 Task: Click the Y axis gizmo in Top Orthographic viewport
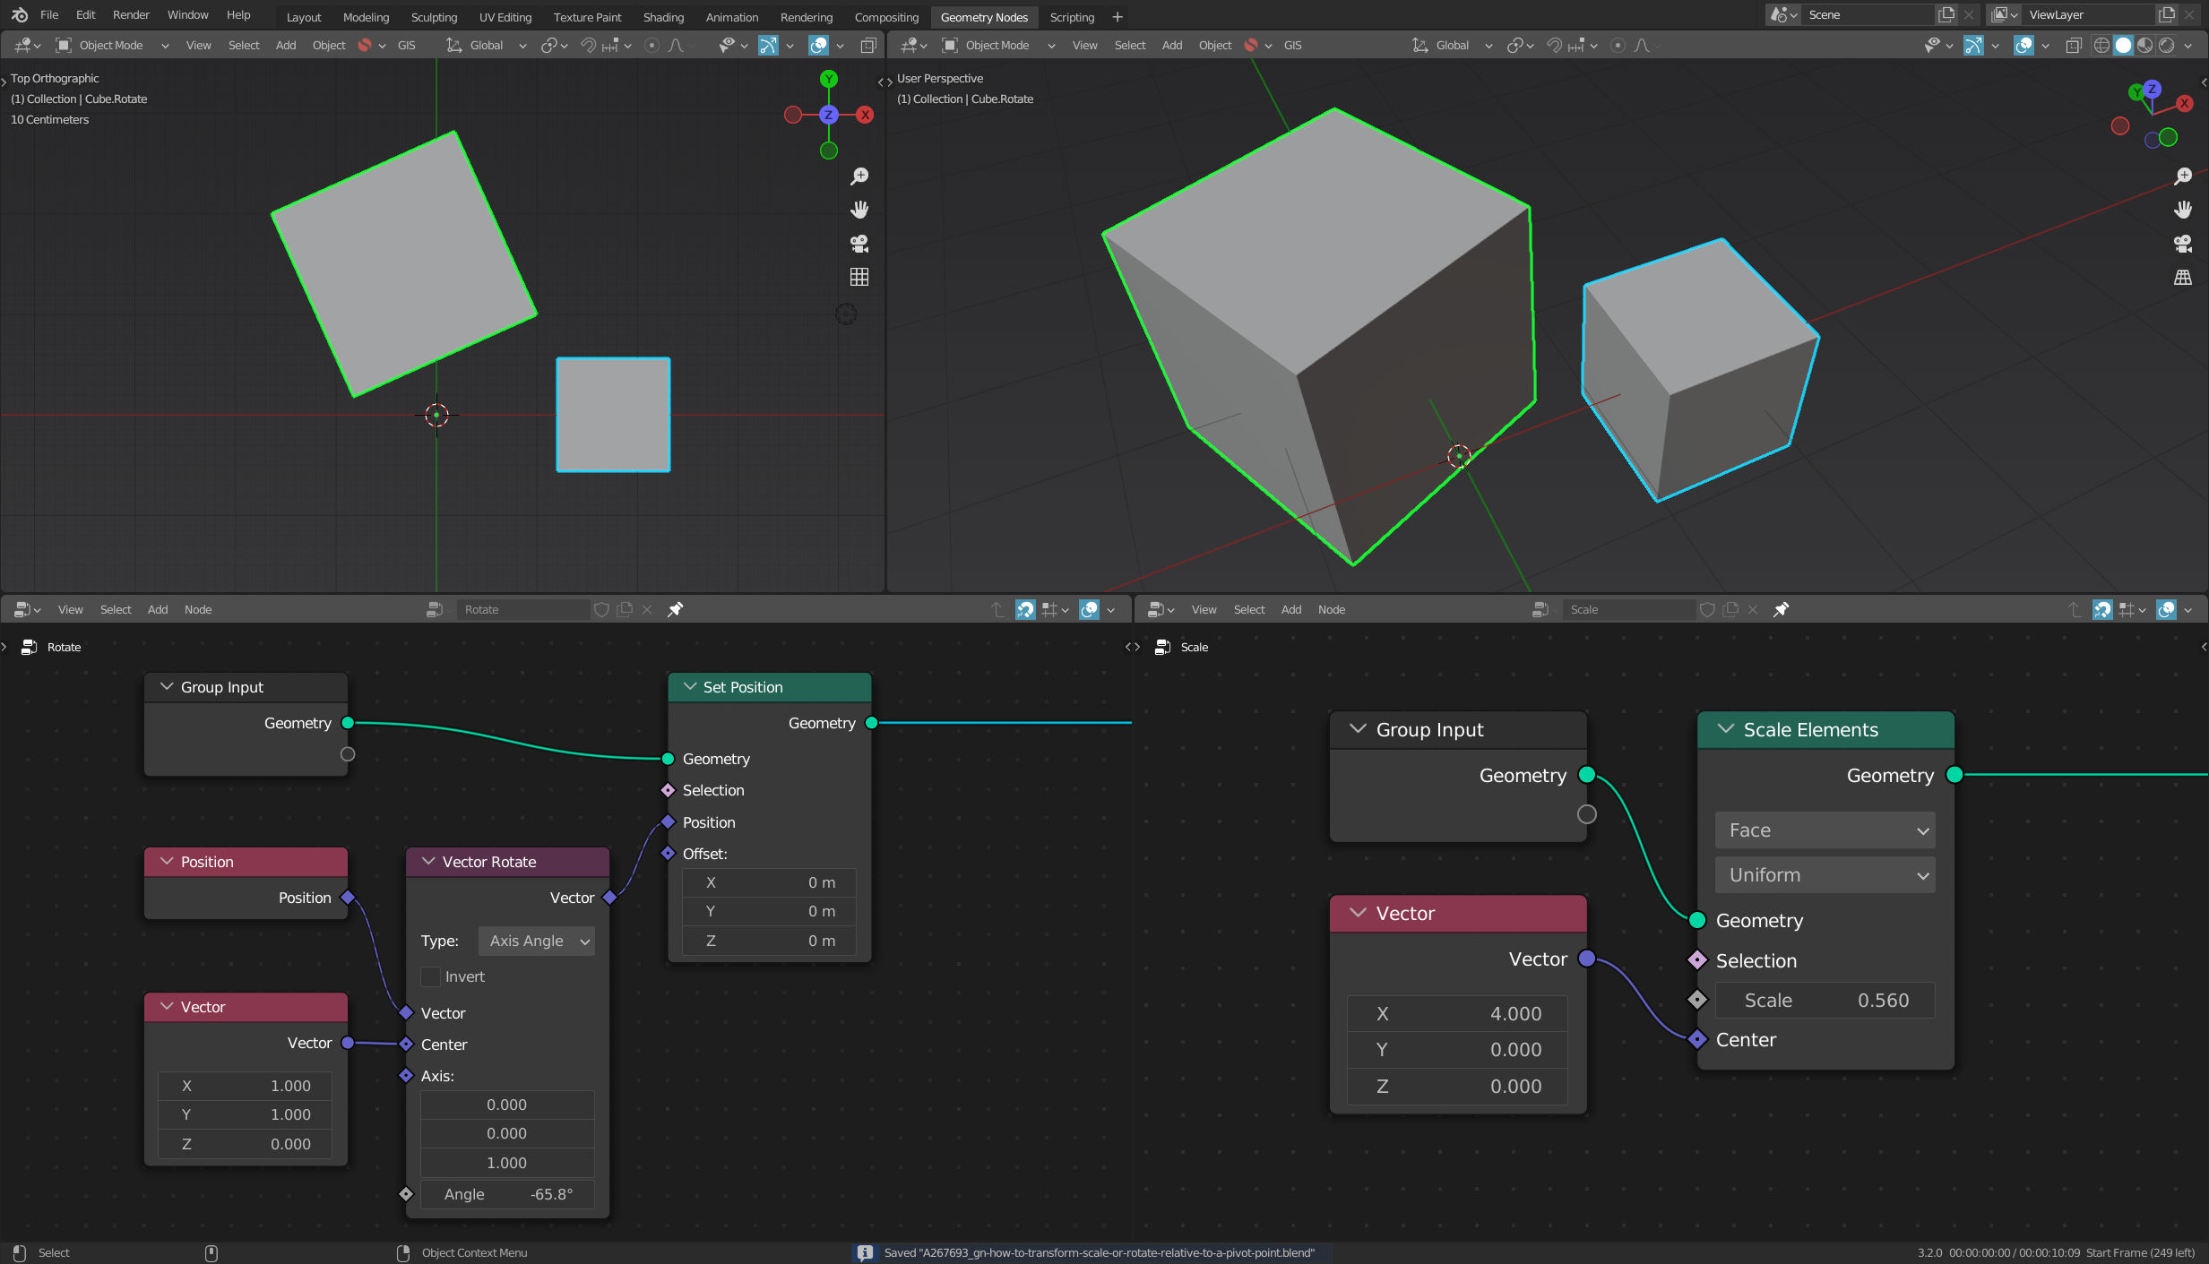(x=829, y=79)
